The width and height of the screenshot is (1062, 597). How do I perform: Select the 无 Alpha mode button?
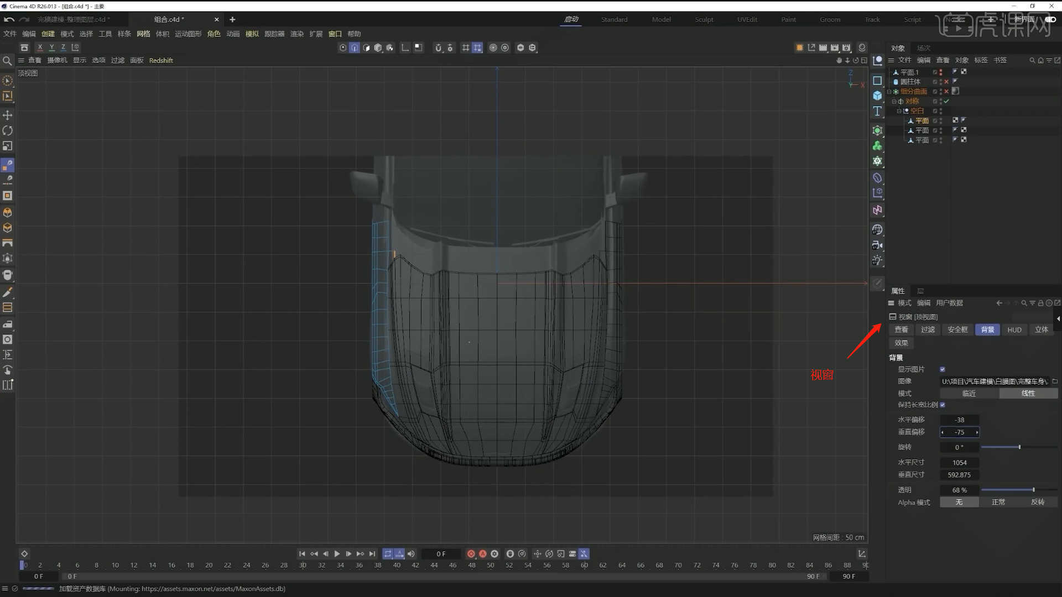pos(959,502)
